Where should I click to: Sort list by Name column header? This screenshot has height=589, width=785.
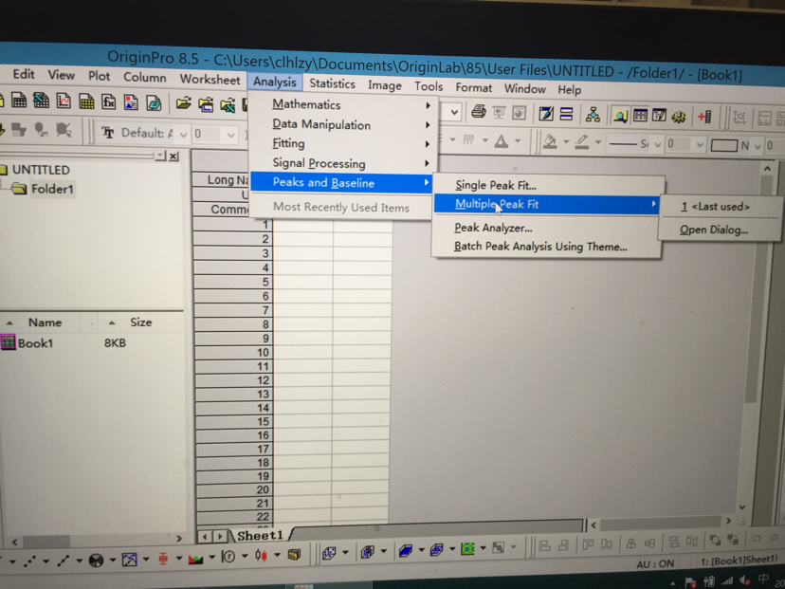pyautogui.click(x=45, y=322)
